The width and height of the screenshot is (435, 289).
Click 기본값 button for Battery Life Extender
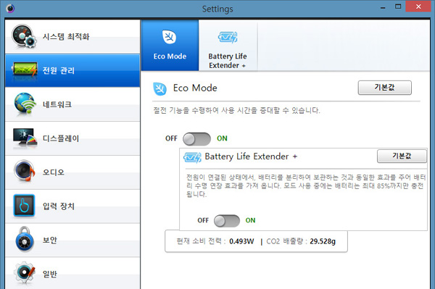click(402, 156)
